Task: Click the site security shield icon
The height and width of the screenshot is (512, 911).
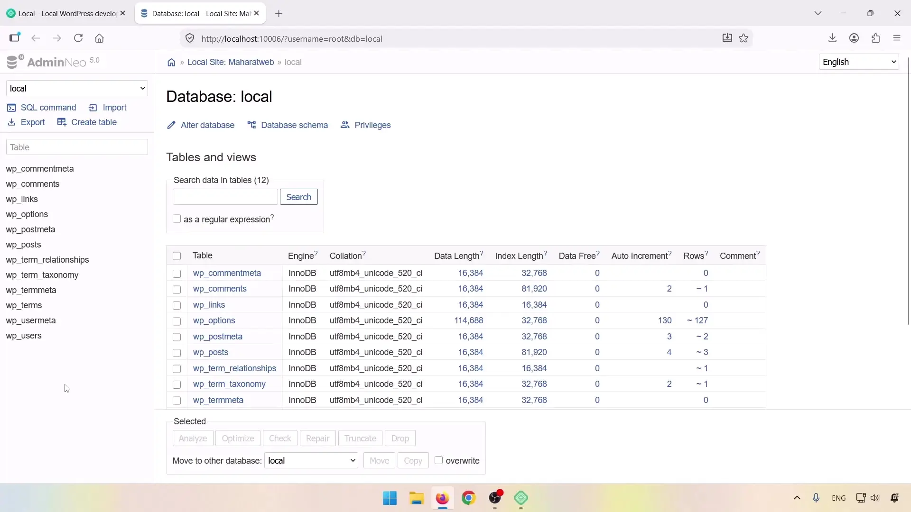Action: point(190,38)
